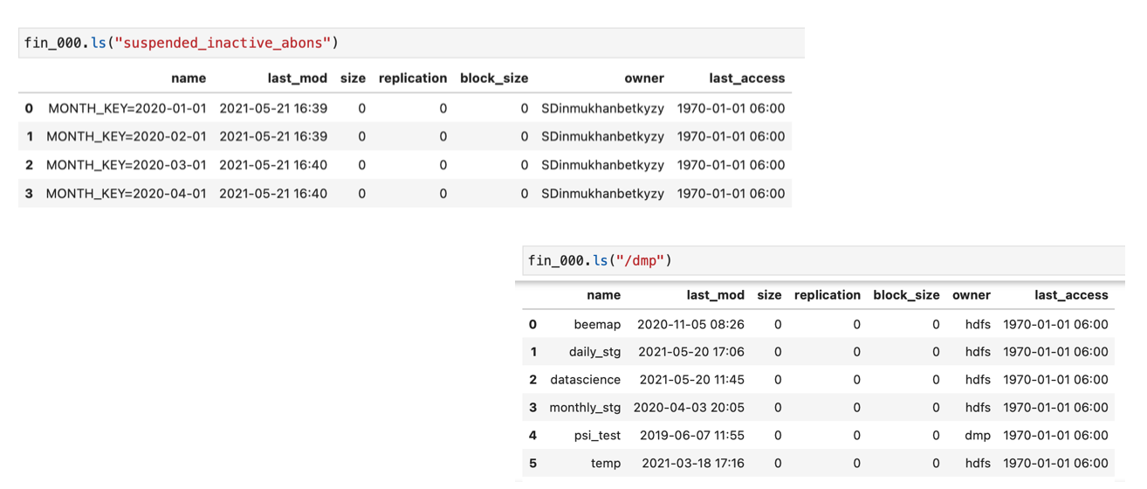Select the temp name cell
This screenshot has width=1147, height=489.
click(606, 464)
